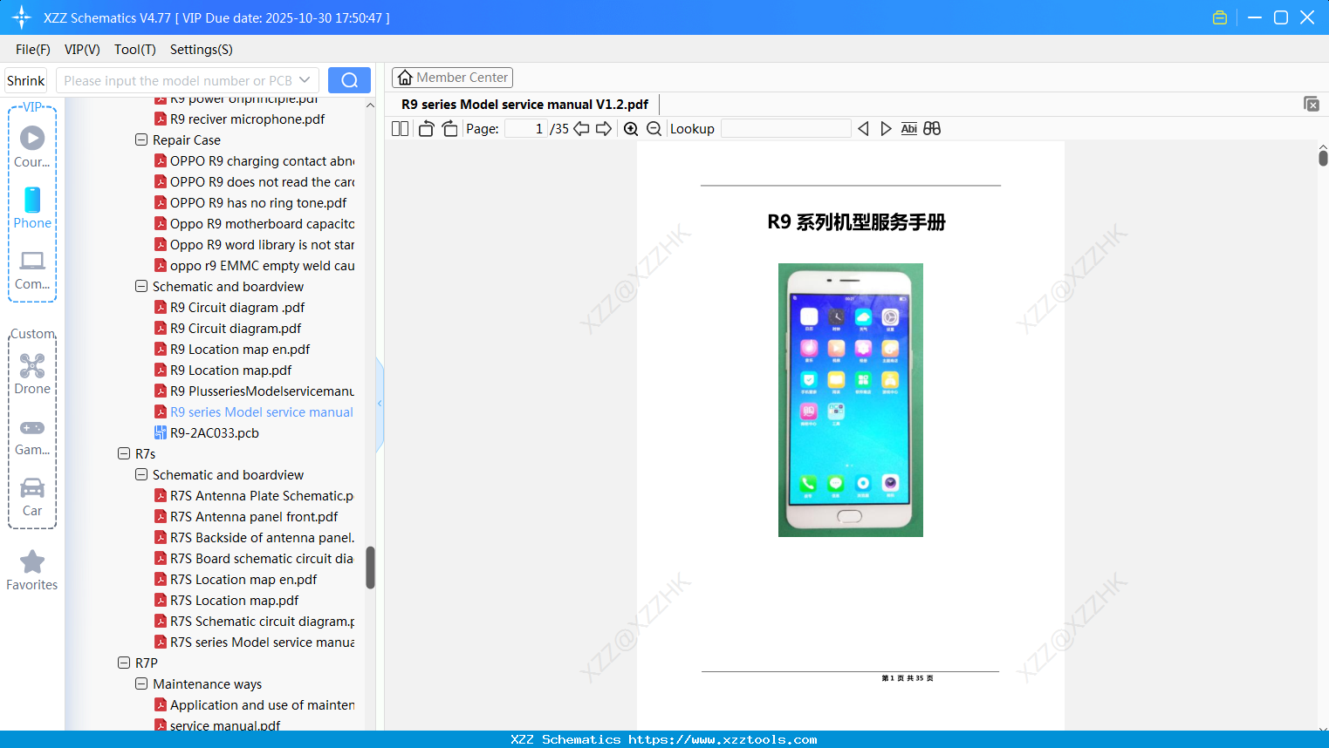Click the yellow toolbox icon in title bar

tap(1219, 17)
